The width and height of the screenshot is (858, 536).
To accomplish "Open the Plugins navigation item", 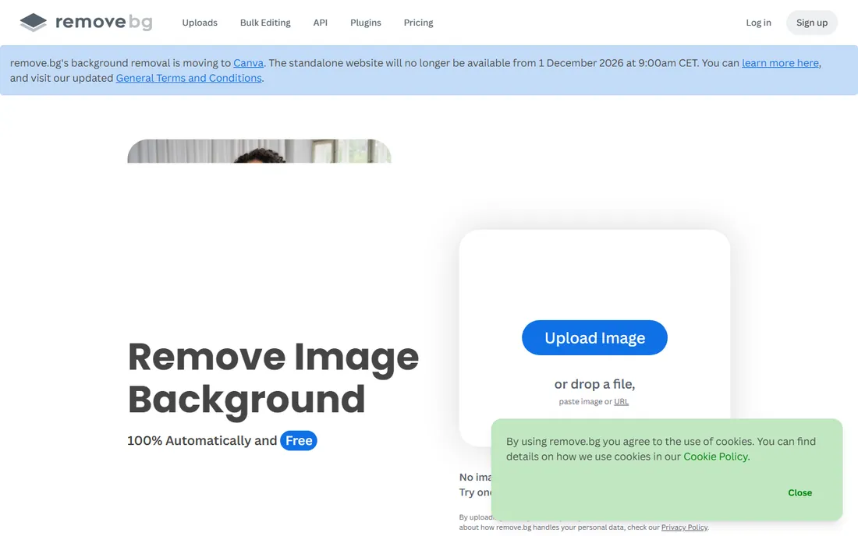I will click(366, 23).
